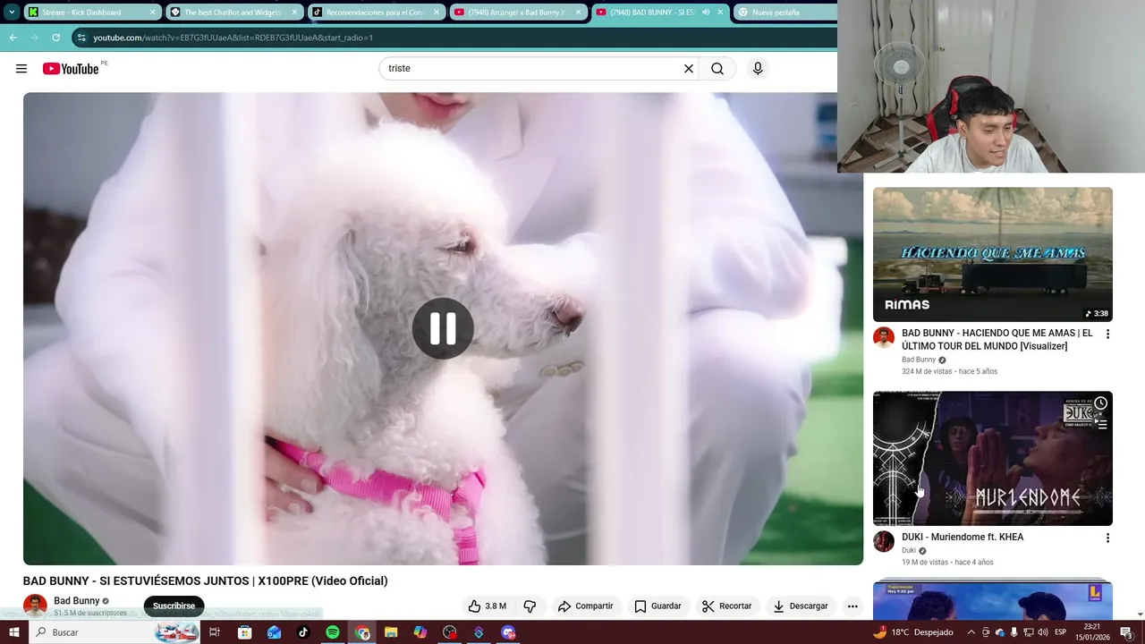Go forward with the browser forward arrow
The width and height of the screenshot is (1145, 644).
point(35,38)
